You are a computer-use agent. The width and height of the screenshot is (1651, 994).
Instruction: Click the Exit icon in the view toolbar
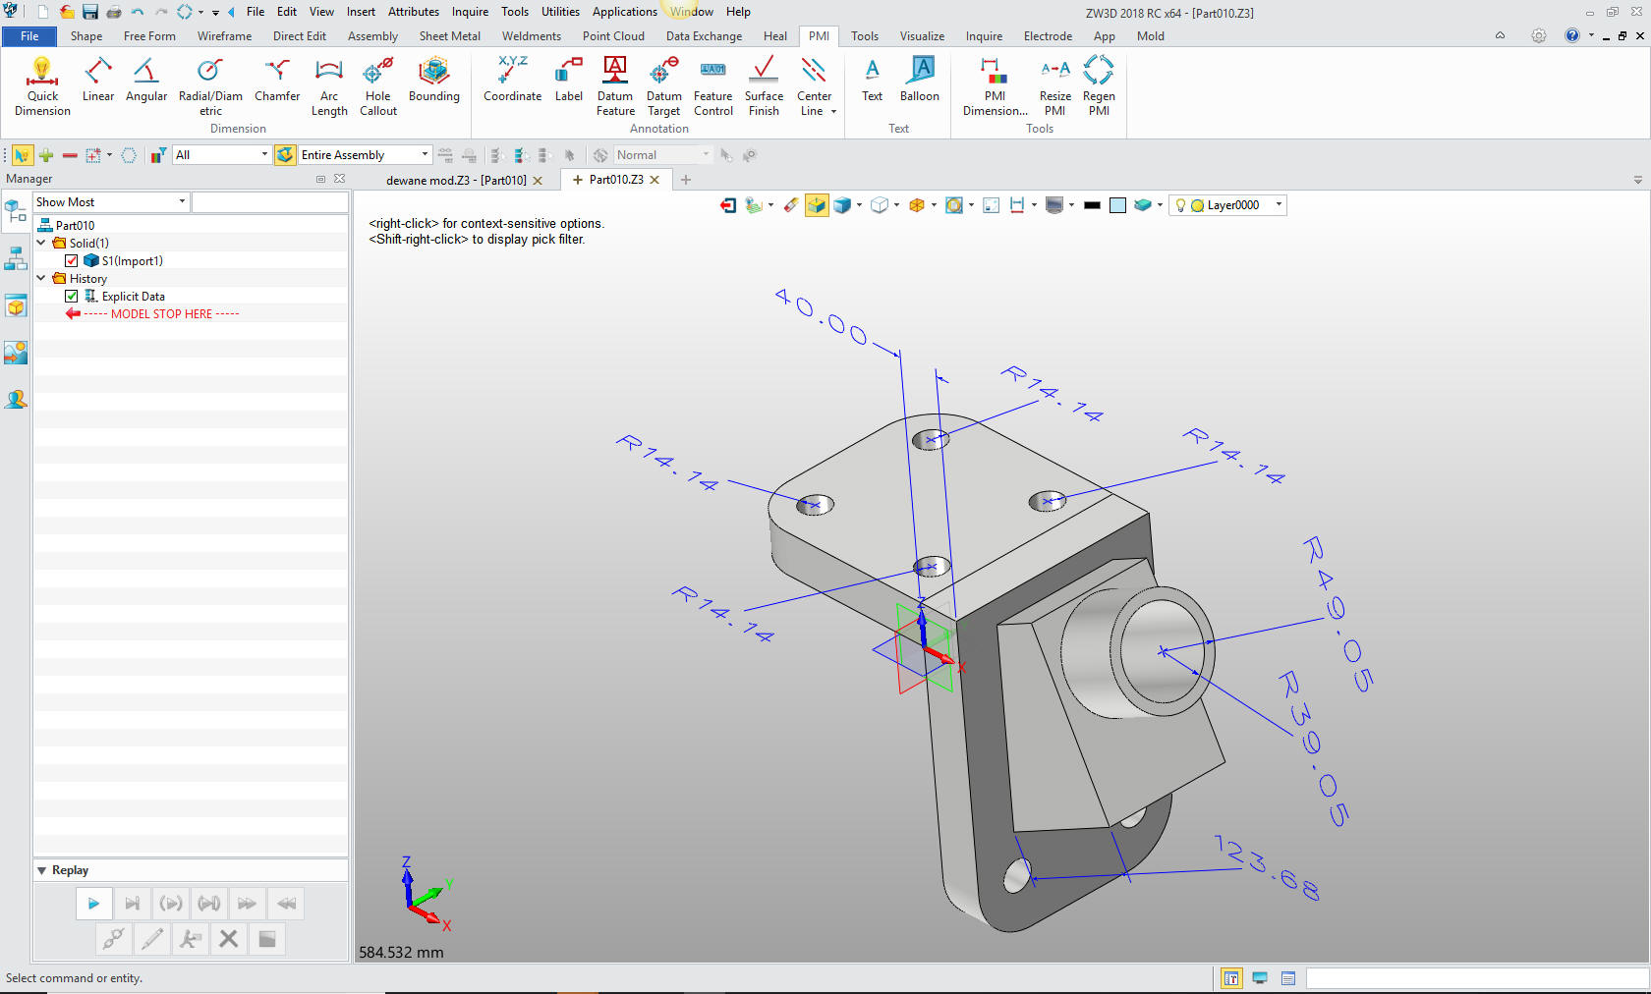tap(728, 205)
